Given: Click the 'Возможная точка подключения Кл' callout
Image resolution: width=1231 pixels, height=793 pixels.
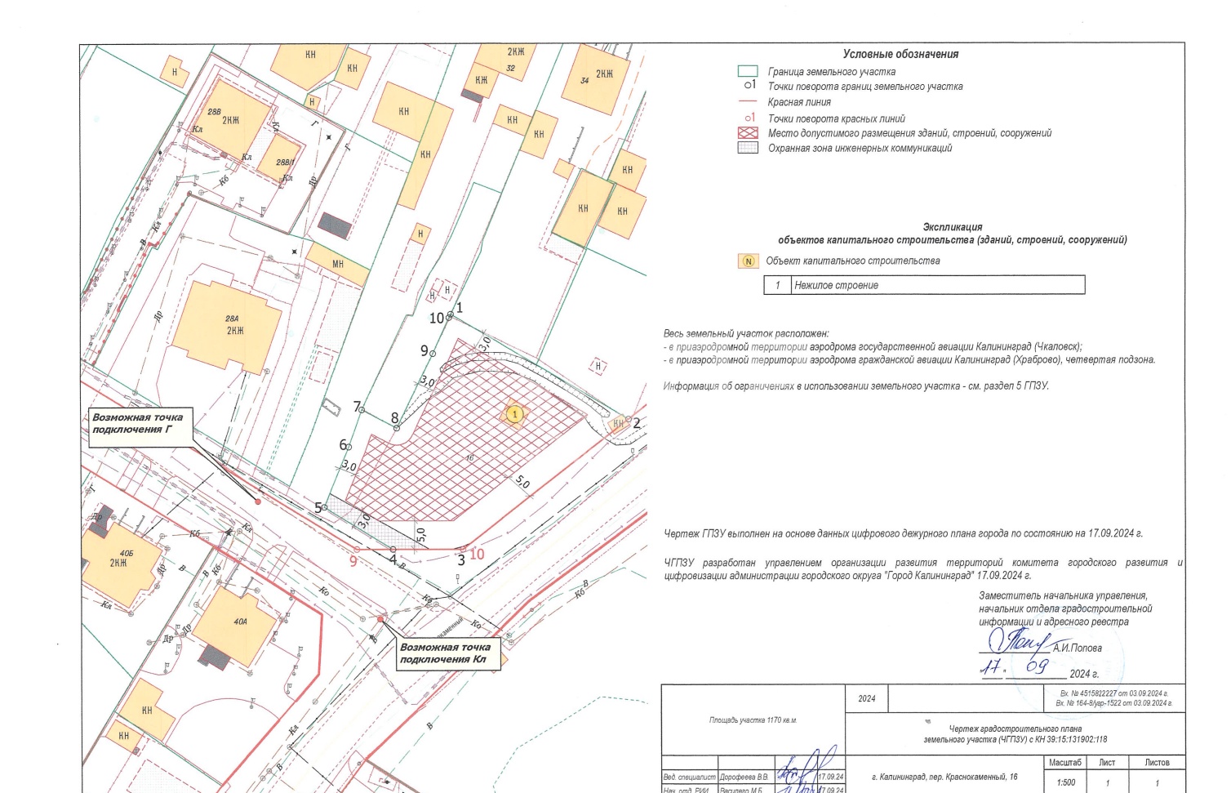Looking at the screenshot, I should [445, 653].
